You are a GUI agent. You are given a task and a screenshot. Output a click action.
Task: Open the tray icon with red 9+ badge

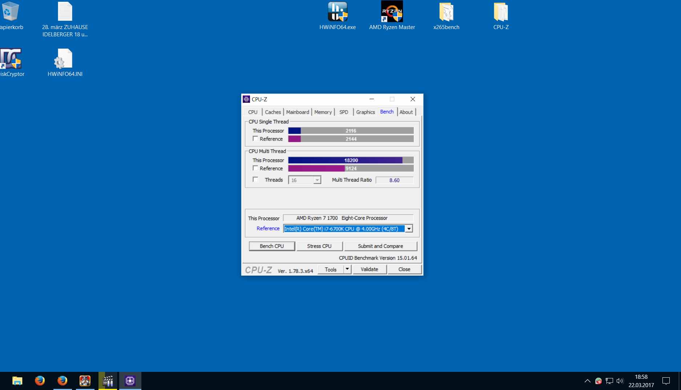[x=598, y=381]
